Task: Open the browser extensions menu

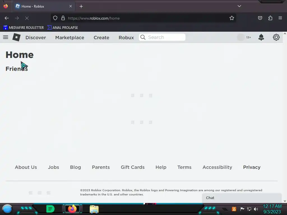Action: tap(270, 18)
